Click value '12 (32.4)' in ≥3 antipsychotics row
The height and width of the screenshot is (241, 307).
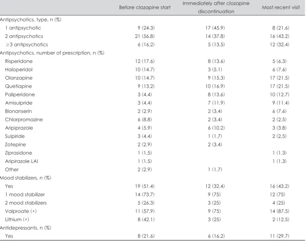pos(280,44)
